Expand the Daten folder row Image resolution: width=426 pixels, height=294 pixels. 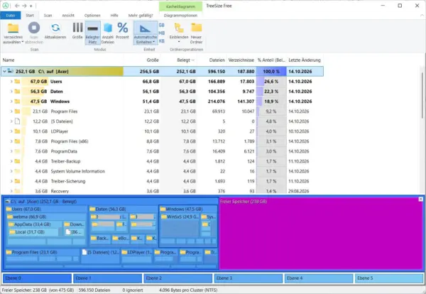[x=11, y=92]
